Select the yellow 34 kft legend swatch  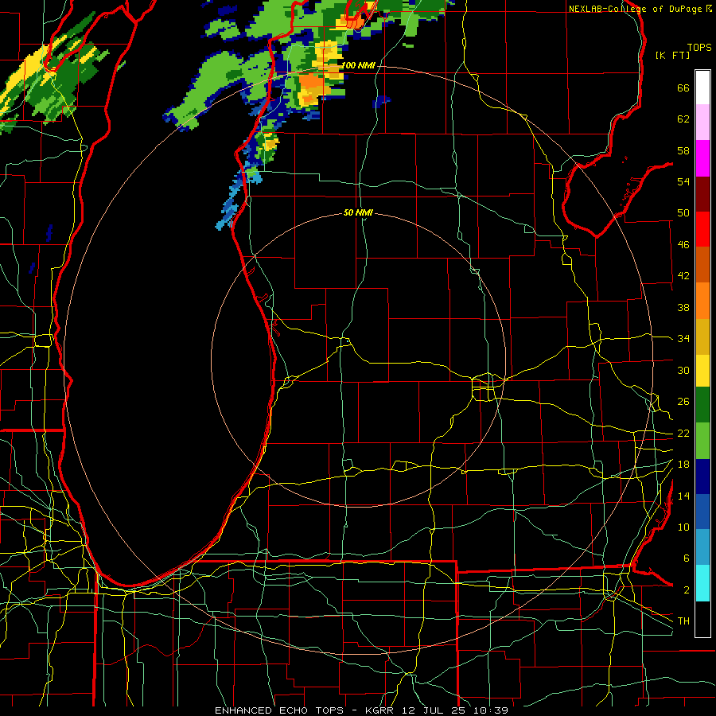[702, 370]
